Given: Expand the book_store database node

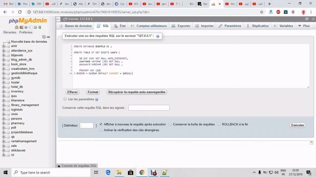Looking at the screenshot, I should pyautogui.click(x=3, y=64).
